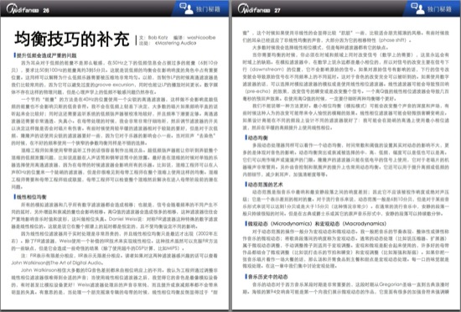Select the blue marker beside 音乐历史中的动态 heading
Screen dimensions: 461x312
246,277
